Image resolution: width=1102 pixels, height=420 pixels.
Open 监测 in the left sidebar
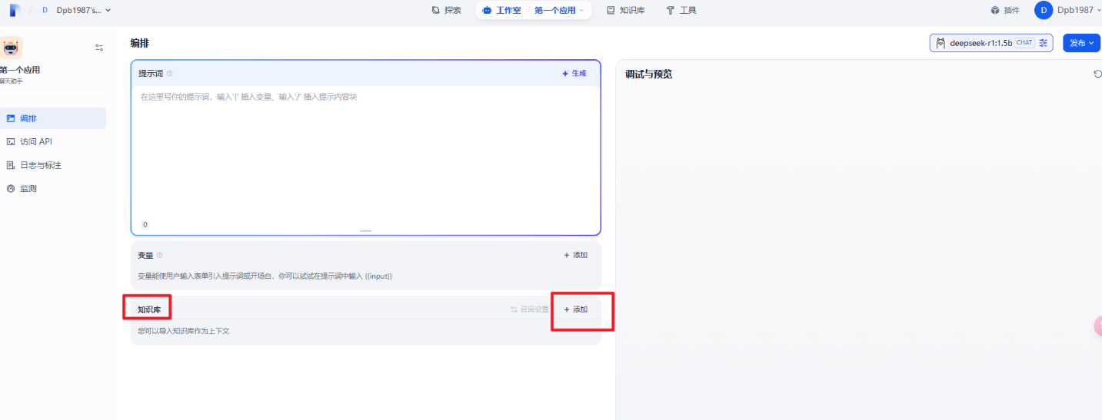[x=53, y=188]
